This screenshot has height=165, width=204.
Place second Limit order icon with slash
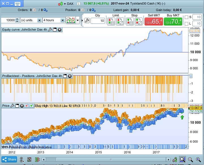[x=120, y=22]
